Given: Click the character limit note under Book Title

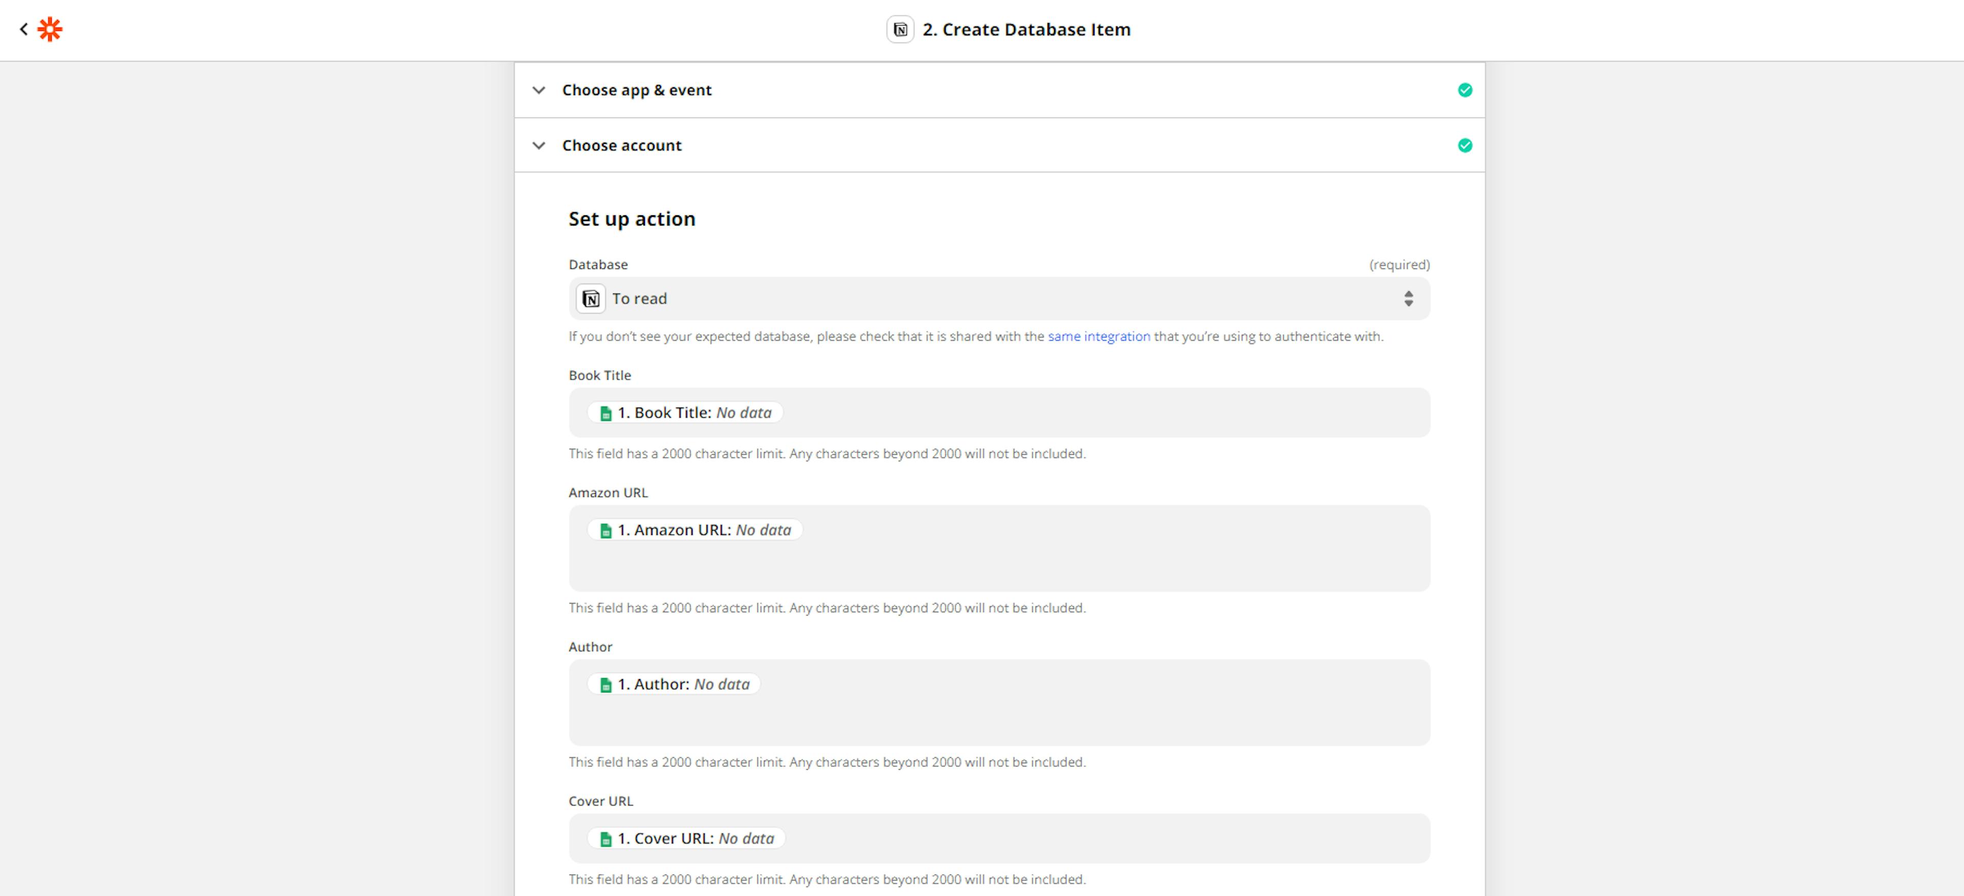Looking at the screenshot, I should coord(827,454).
